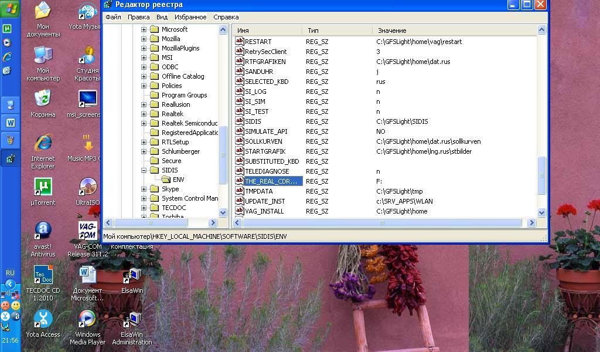
Task: Click the Значение column header
Action: (x=391, y=30)
